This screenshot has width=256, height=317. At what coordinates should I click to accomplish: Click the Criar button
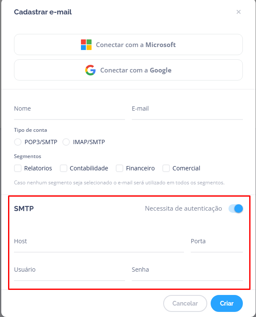(x=227, y=303)
